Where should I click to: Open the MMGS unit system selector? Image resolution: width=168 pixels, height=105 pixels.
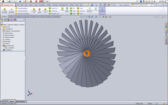pos(150,104)
